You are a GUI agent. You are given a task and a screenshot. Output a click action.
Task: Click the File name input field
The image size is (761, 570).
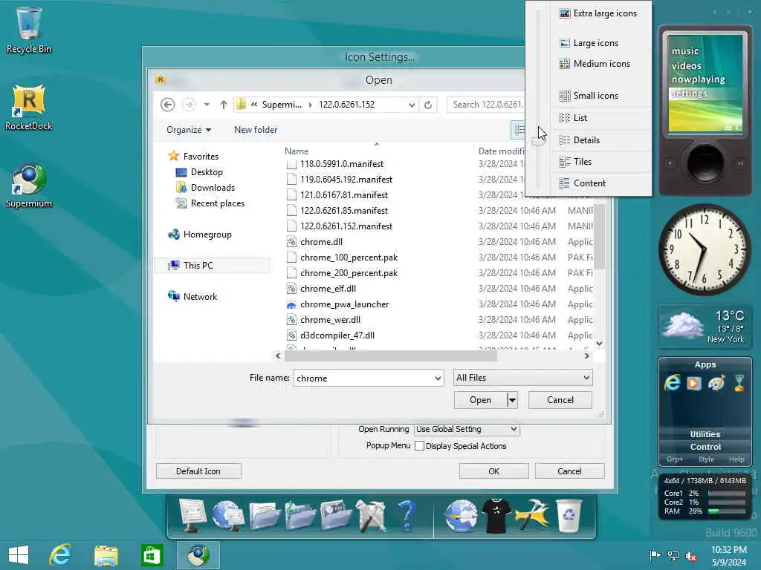(363, 378)
